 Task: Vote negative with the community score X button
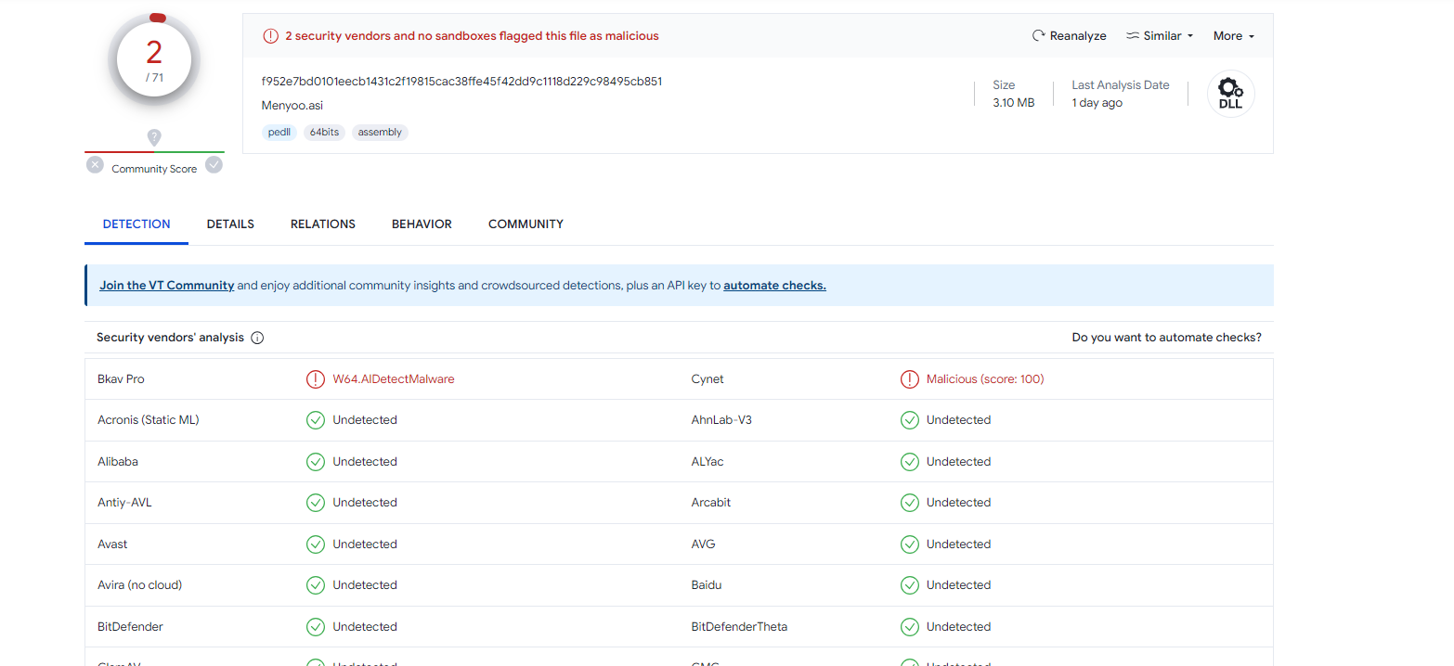click(95, 165)
